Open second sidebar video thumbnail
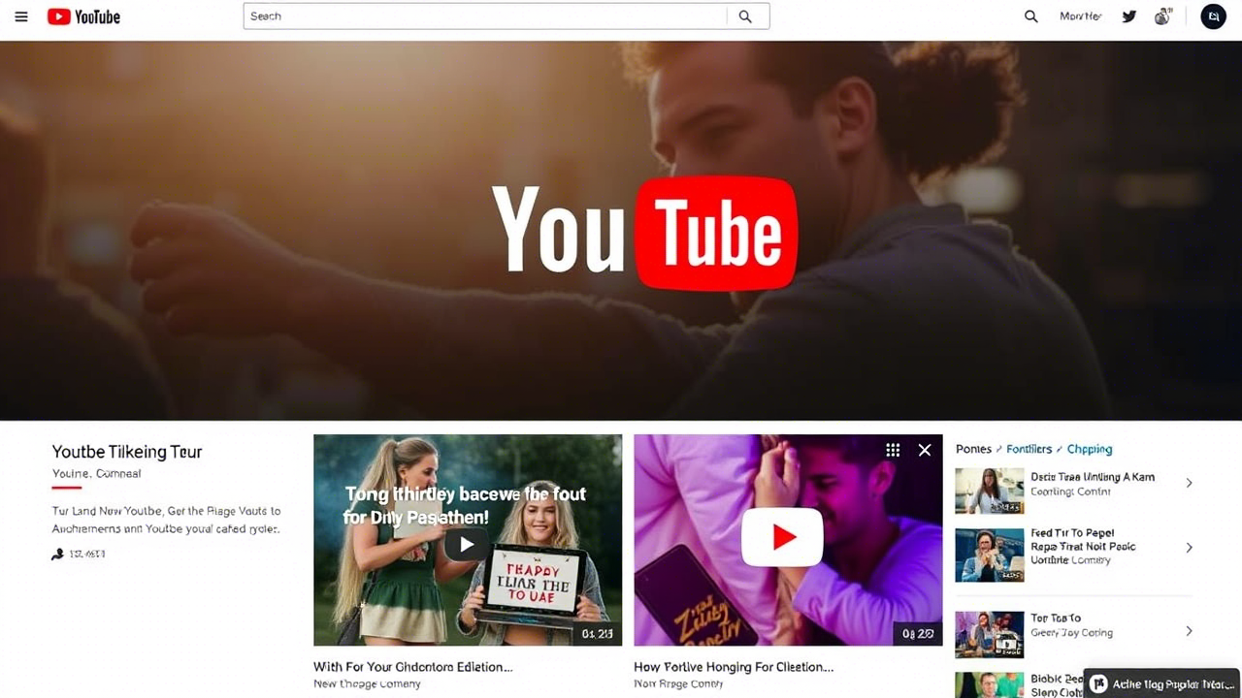Viewport: 1242px width, 698px height. [x=990, y=555]
